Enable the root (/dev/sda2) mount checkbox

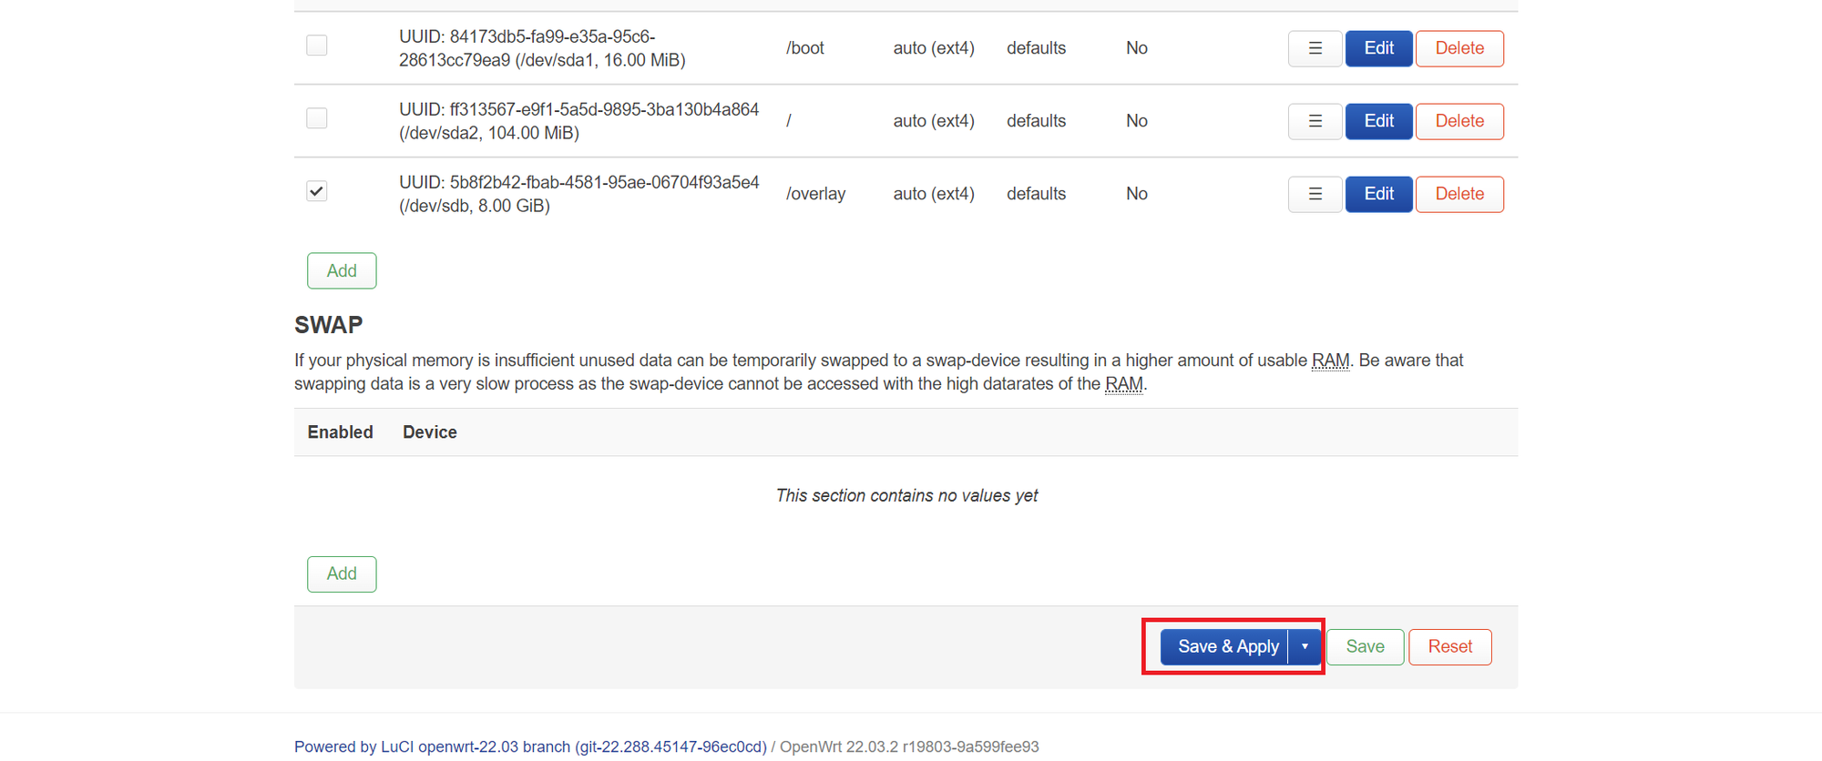click(x=317, y=118)
